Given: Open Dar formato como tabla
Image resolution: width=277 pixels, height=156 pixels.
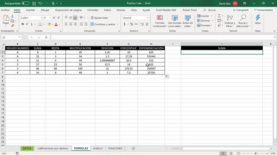Looking at the screenshot, I should point(175,21).
